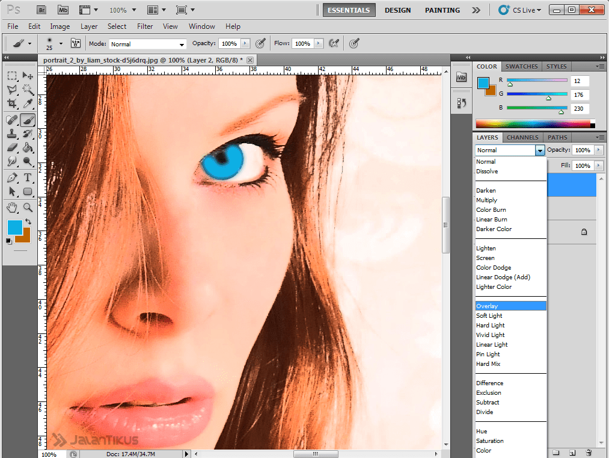609x458 pixels.
Task: Choose Overlay blend mode
Action: [511, 306]
